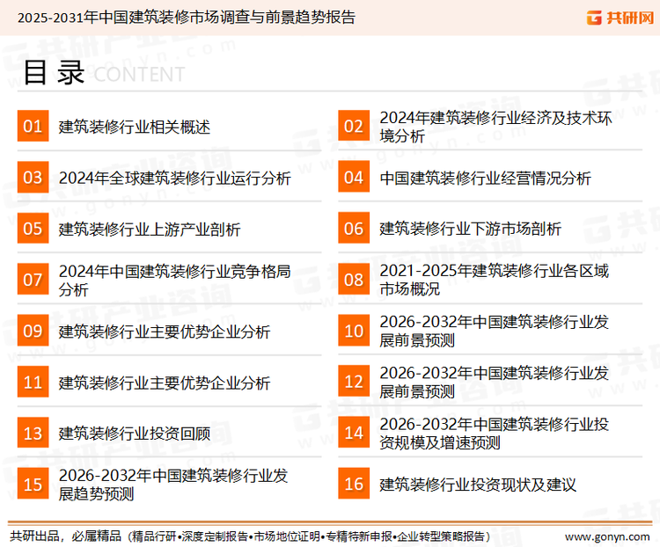Click the orange 01 number badge

(x=33, y=126)
